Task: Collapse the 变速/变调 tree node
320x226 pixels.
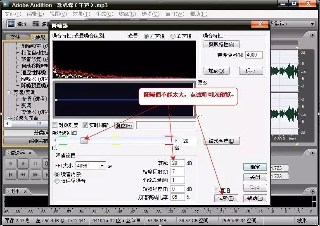Action: (9, 92)
